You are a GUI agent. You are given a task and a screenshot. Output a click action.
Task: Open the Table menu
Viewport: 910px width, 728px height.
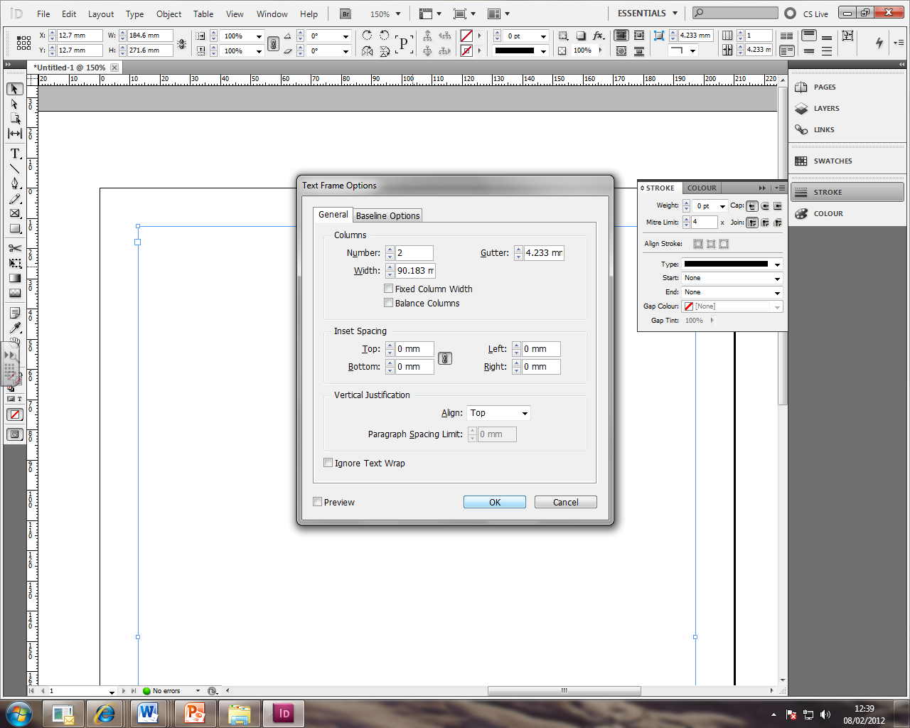pyautogui.click(x=203, y=14)
